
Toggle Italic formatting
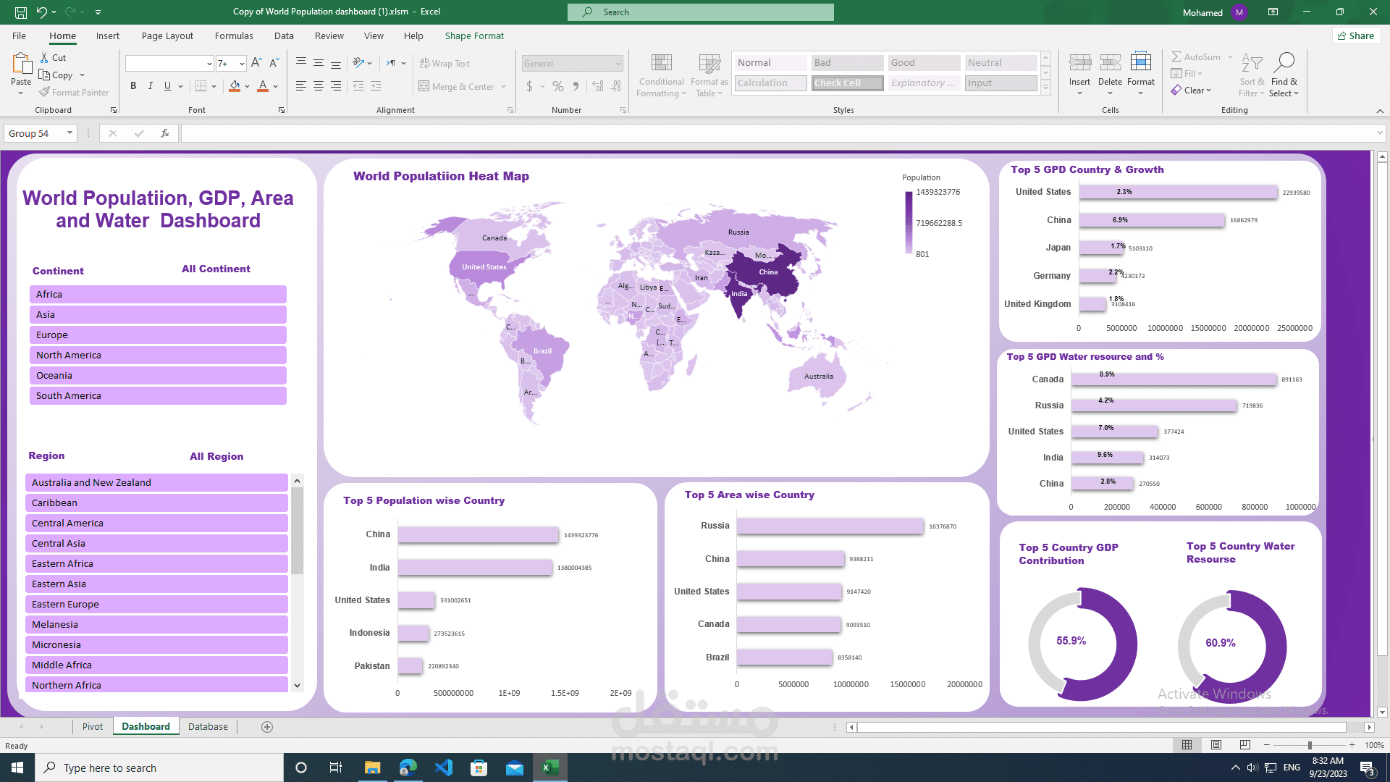coord(151,86)
